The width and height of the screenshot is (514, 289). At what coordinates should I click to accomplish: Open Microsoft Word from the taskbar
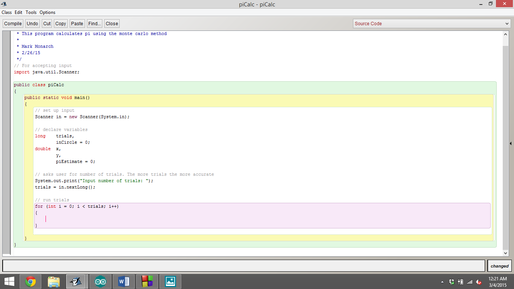[124, 281]
